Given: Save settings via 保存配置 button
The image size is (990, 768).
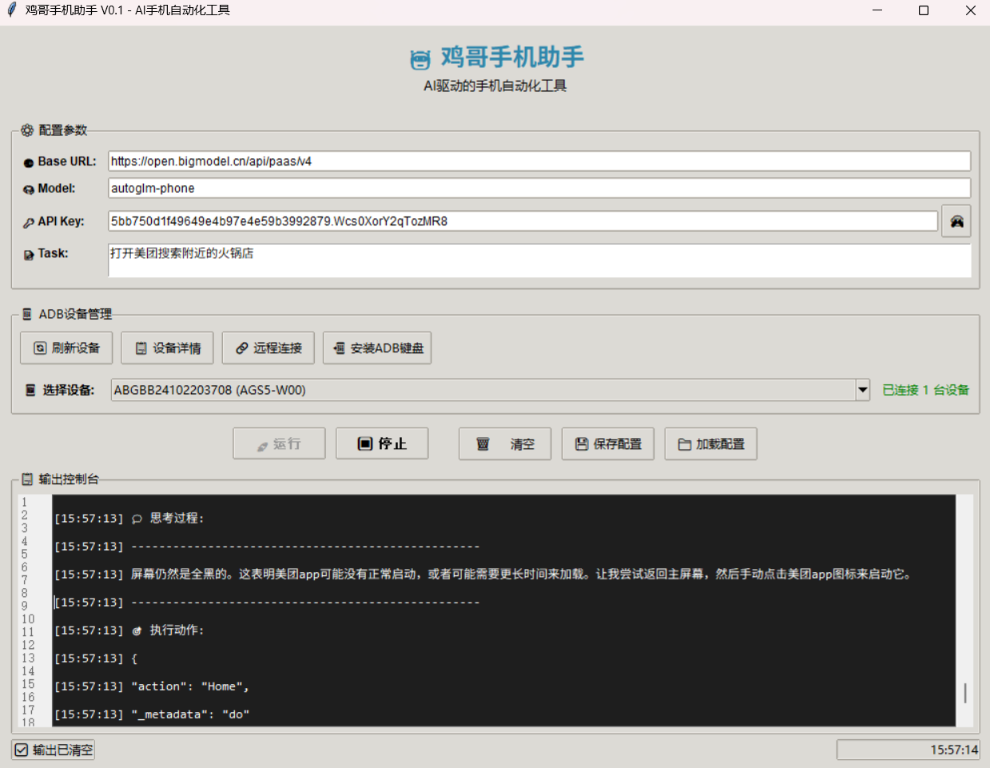Looking at the screenshot, I should (608, 444).
